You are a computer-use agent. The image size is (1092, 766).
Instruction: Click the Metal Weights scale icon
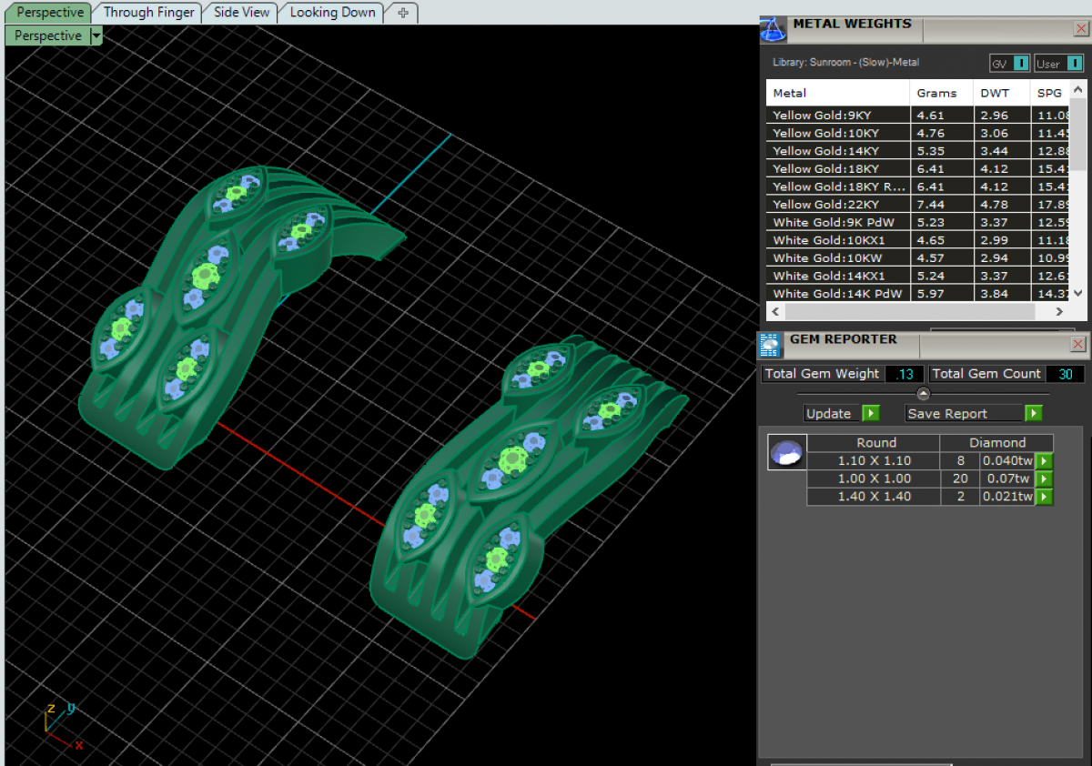coord(773,29)
